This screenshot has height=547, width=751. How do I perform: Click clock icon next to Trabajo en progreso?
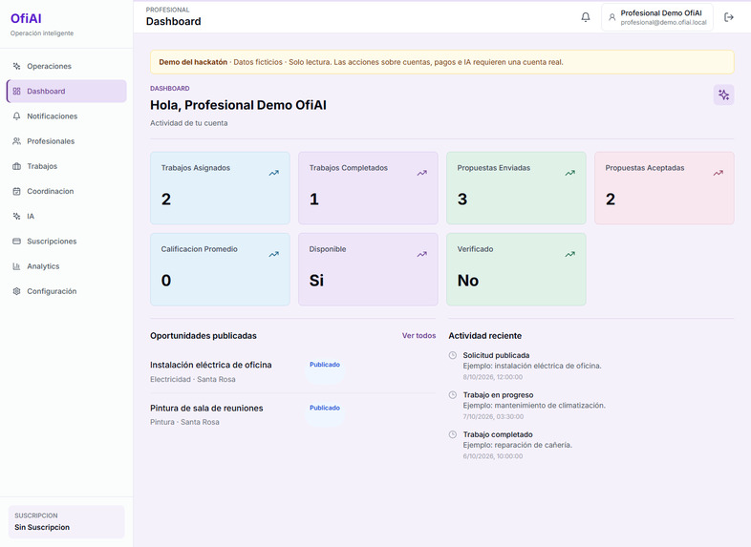(453, 395)
